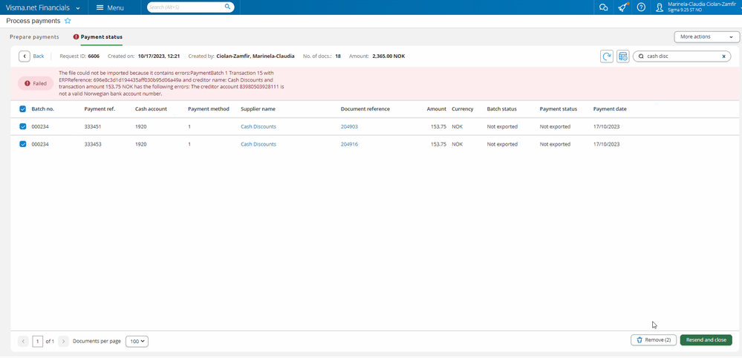Expand the Visma.net Financials dropdown
The image size is (742, 358).
tap(77, 8)
